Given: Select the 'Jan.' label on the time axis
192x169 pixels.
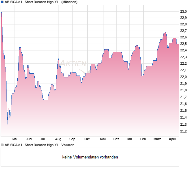Looking at the screenshot, I should pyautogui.click(x=130, y=139).
